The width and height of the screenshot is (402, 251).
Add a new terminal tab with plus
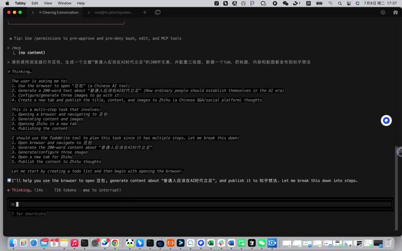point(145,12)
